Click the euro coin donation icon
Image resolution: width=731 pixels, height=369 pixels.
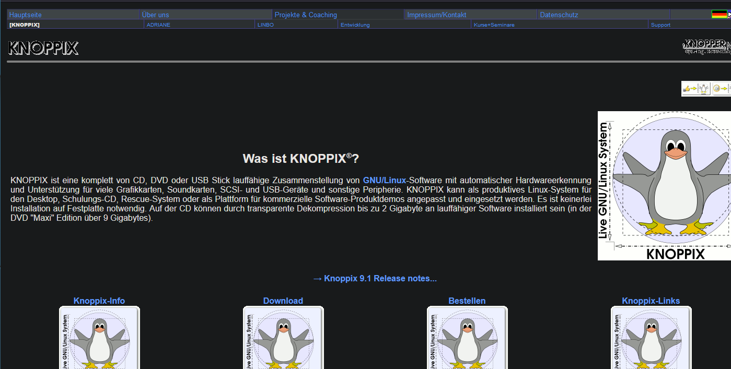pyautogui.click(x=722, y=89)
